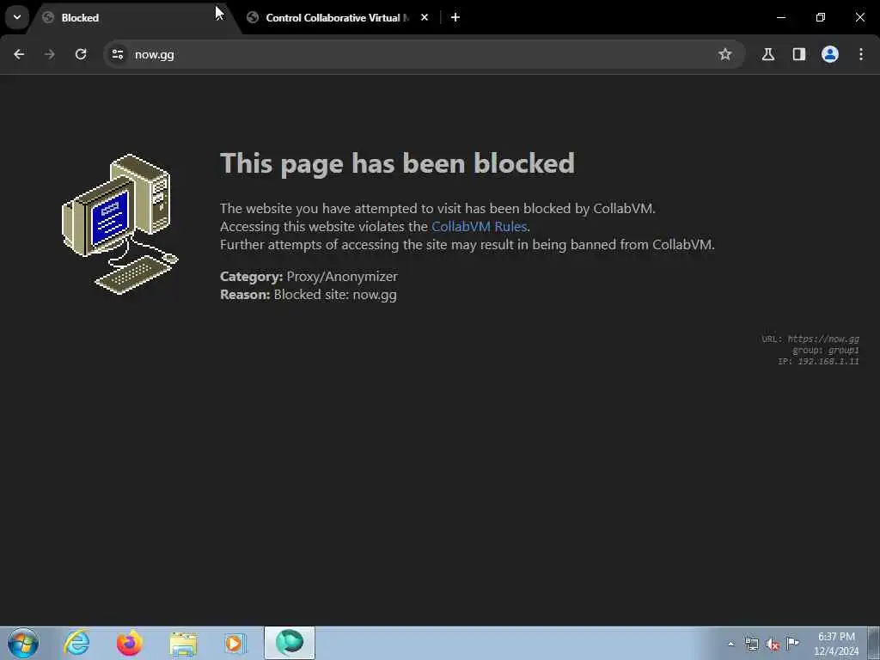
Task: Open Chrome Labs flask icon
Action: coord(768,54)
